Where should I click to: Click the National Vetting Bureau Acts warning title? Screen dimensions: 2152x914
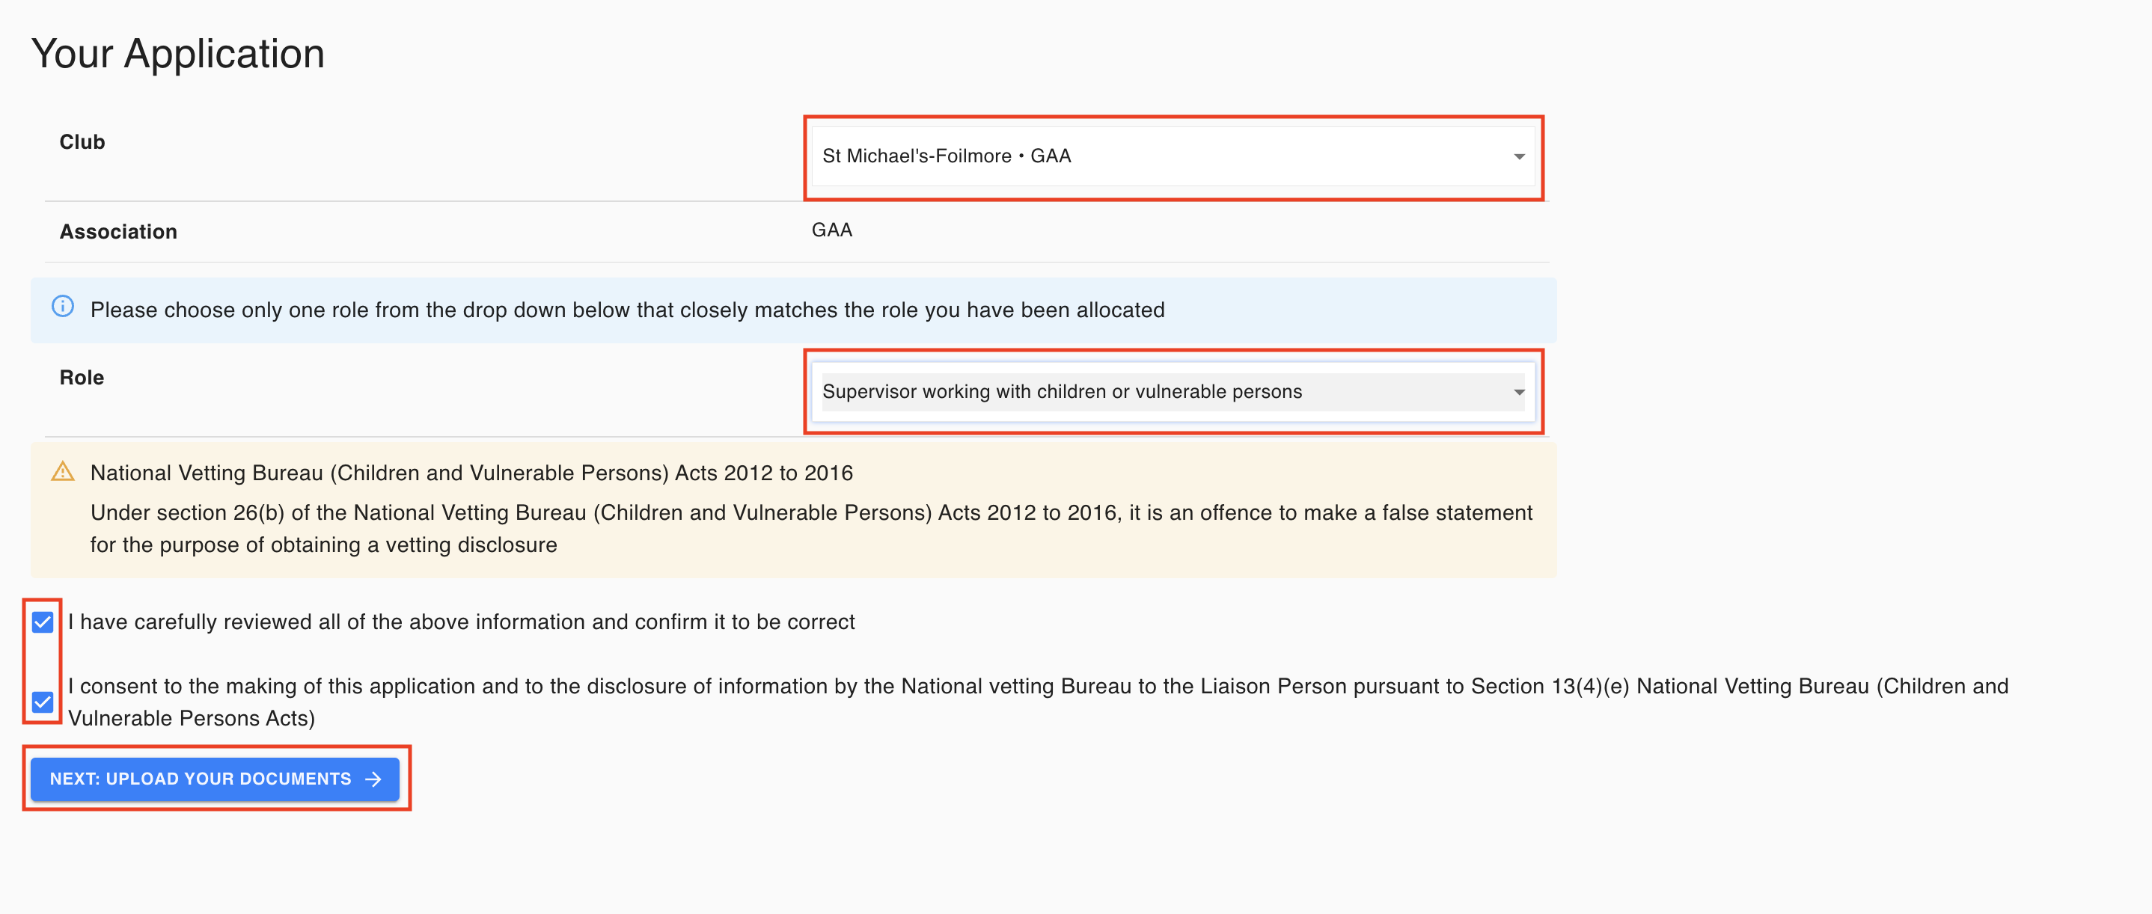471,473
